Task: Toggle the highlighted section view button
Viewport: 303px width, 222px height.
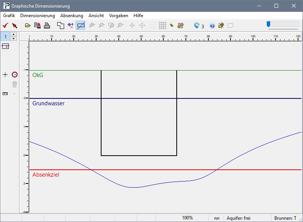Action: [81, 26]
